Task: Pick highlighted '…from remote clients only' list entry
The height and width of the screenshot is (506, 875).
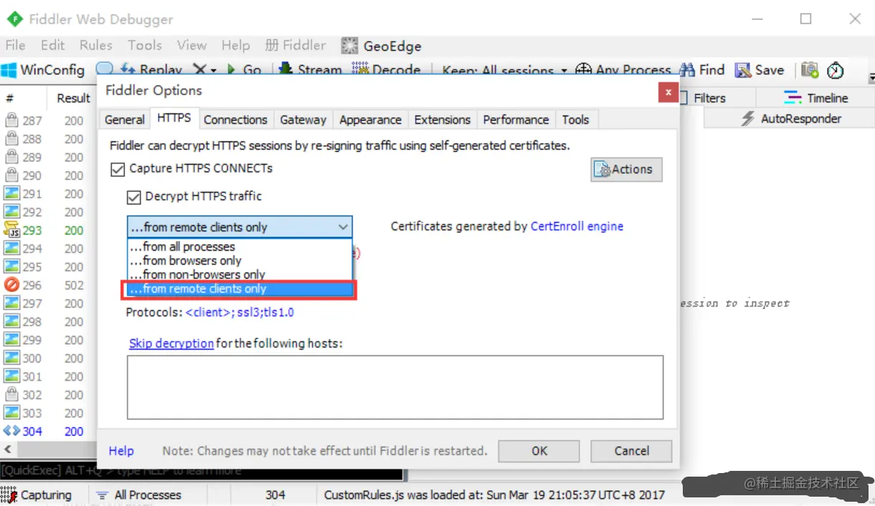Action: 240,289
